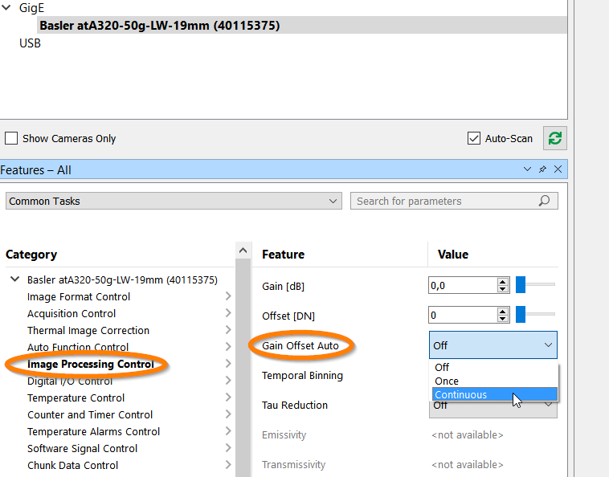Screen dimensions: 609x477
Task: Click the Value column header
Action: [453, 255]
